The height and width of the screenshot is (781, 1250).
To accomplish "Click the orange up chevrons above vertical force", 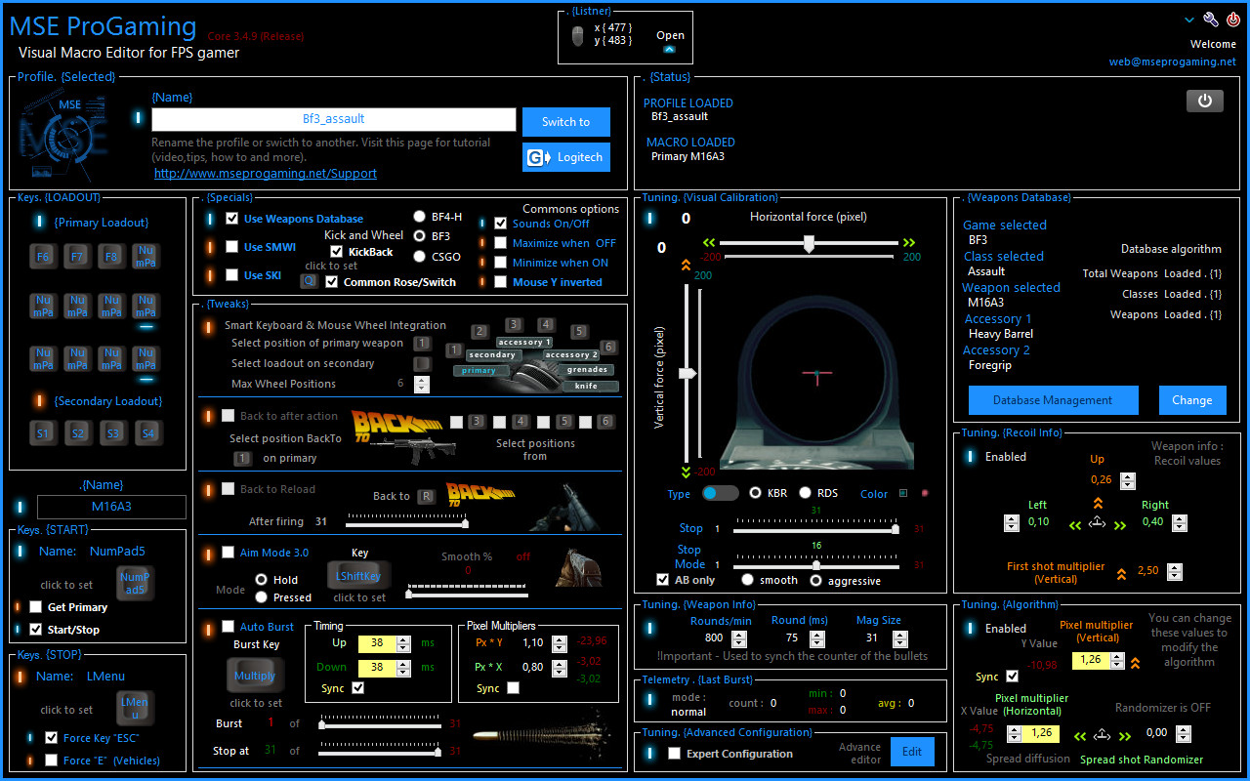I will click(x=686, y=266).
